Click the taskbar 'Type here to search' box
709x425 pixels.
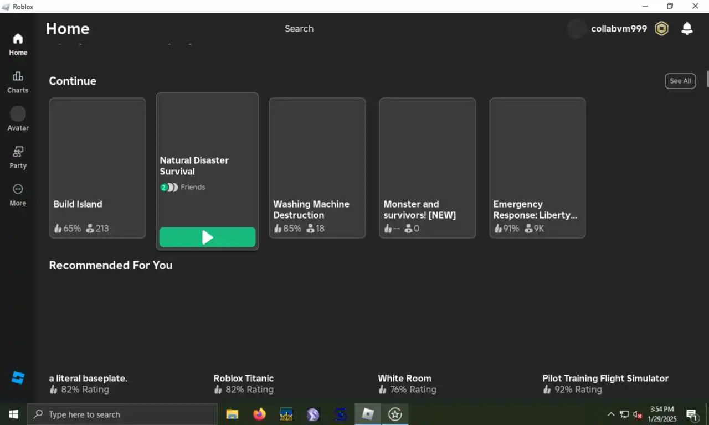pos(122,414)
